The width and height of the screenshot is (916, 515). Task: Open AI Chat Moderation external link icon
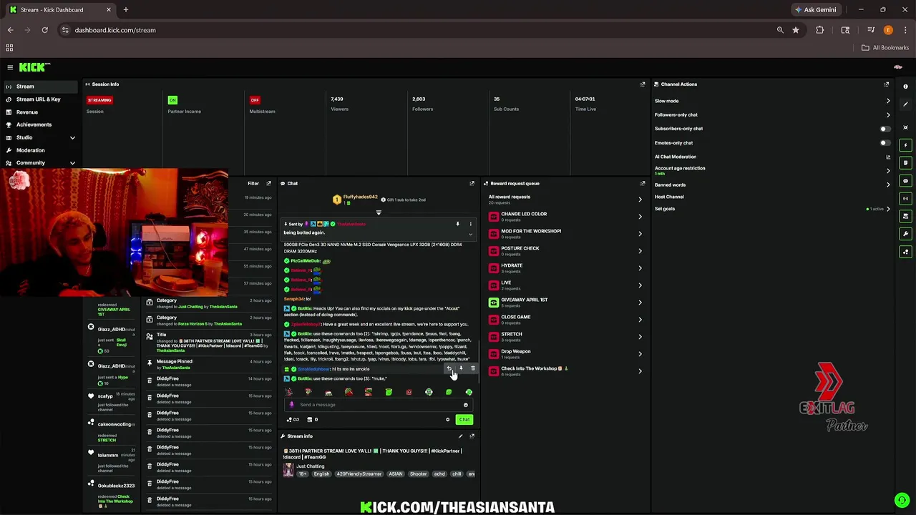point(888,157)
